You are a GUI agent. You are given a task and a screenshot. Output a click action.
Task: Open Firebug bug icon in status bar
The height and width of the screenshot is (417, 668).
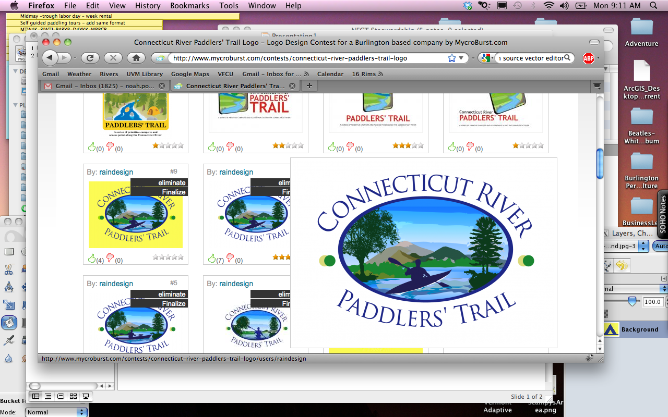(589, 358)
